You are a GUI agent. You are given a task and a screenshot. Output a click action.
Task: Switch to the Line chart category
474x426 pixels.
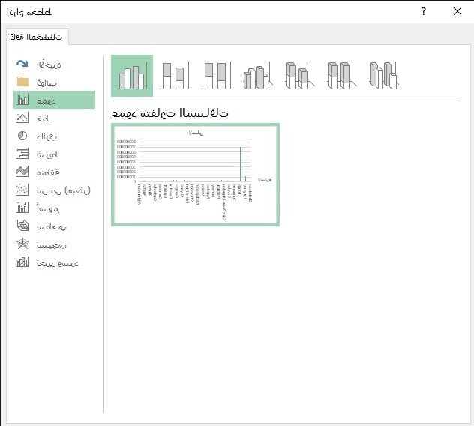[x=54, y=118]
